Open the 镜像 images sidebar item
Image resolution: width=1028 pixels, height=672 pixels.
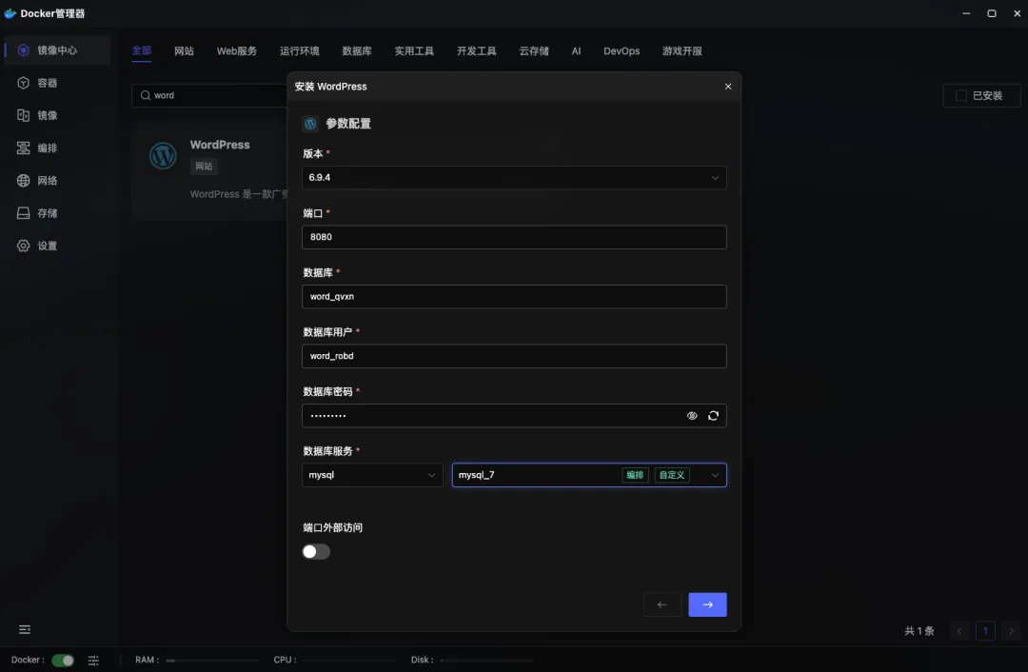[57, 115]
